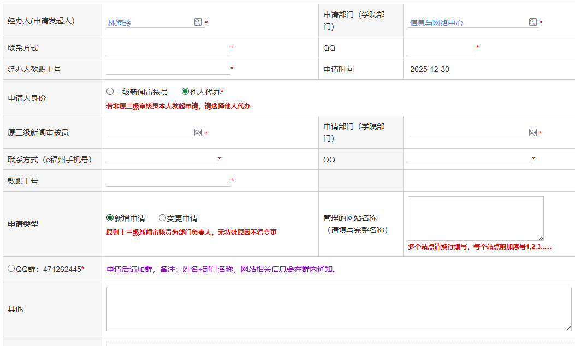Viewport: 575px width, 346px height.
Task: Choose the 新增申请 application type
Action: (110, 218)
